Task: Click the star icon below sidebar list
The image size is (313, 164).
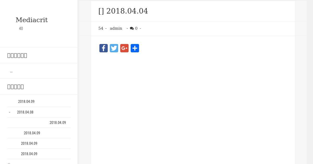Action: 9,163
